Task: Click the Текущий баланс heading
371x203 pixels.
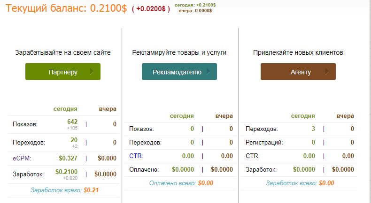Action: tap(66, 8)
